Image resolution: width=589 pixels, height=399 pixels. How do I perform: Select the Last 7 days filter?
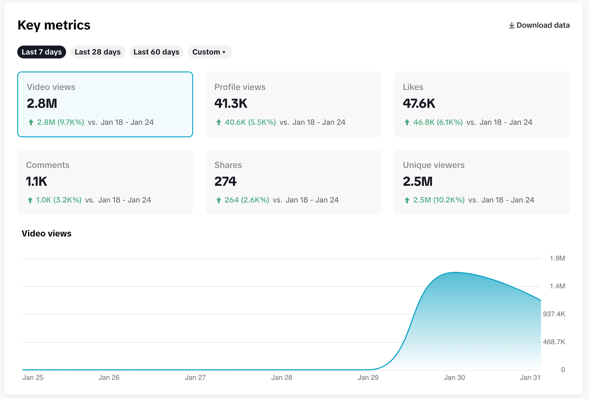tap(42, 52)
